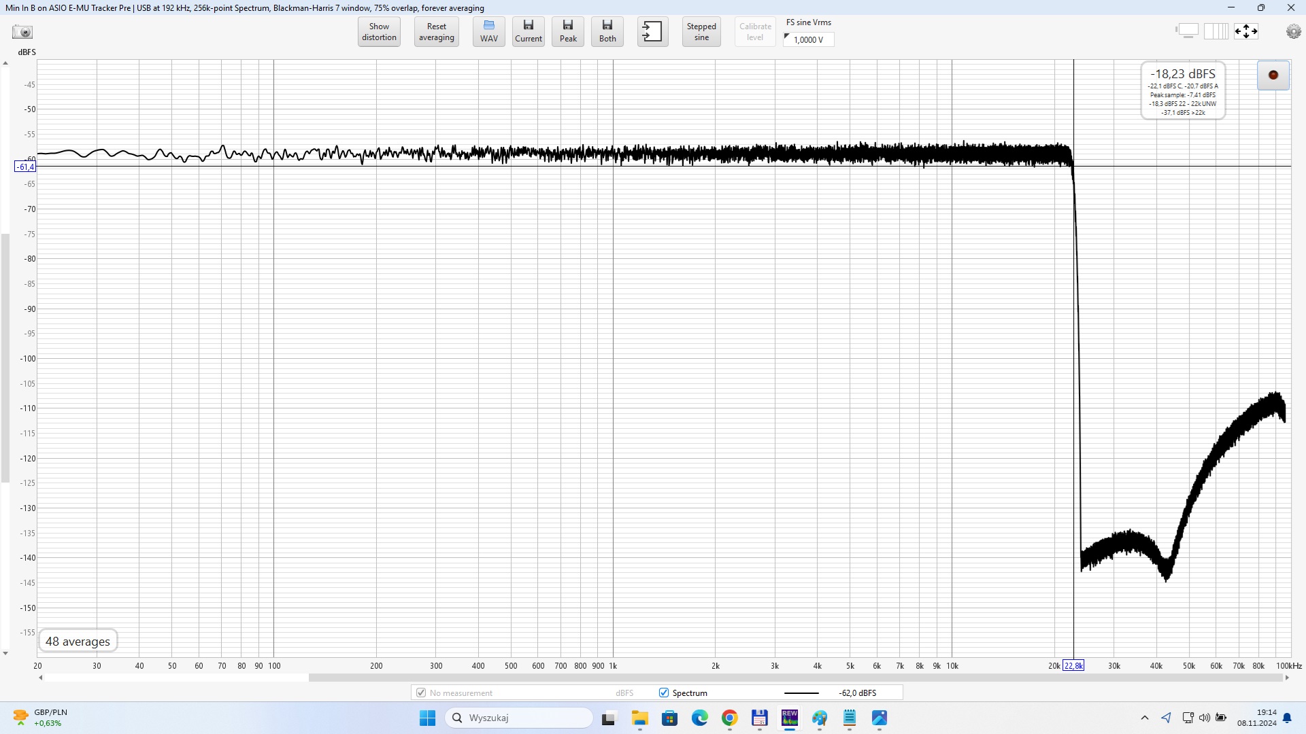Viewport: 1306px width, 734px height.
Task: Click the Show distortion button
Action: point(379,32)
